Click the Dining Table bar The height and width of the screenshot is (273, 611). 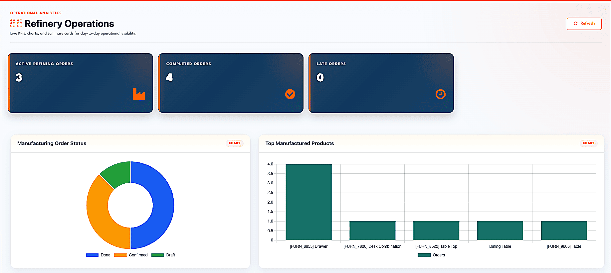tap(500, 230)
